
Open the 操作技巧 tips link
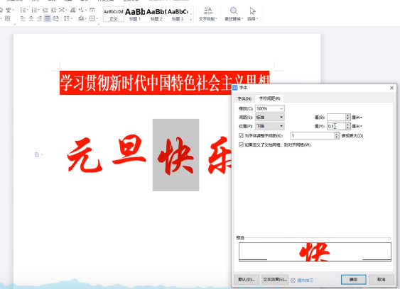pyautogui.click(x=305, y=280)
